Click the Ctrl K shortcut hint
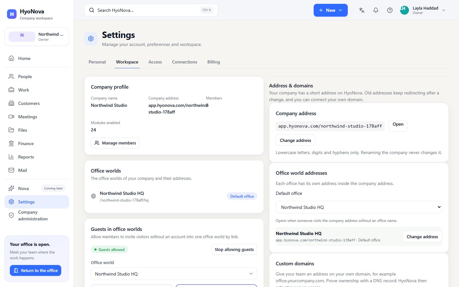The width and height of the screenshot is (459, 287). (207, 10)
